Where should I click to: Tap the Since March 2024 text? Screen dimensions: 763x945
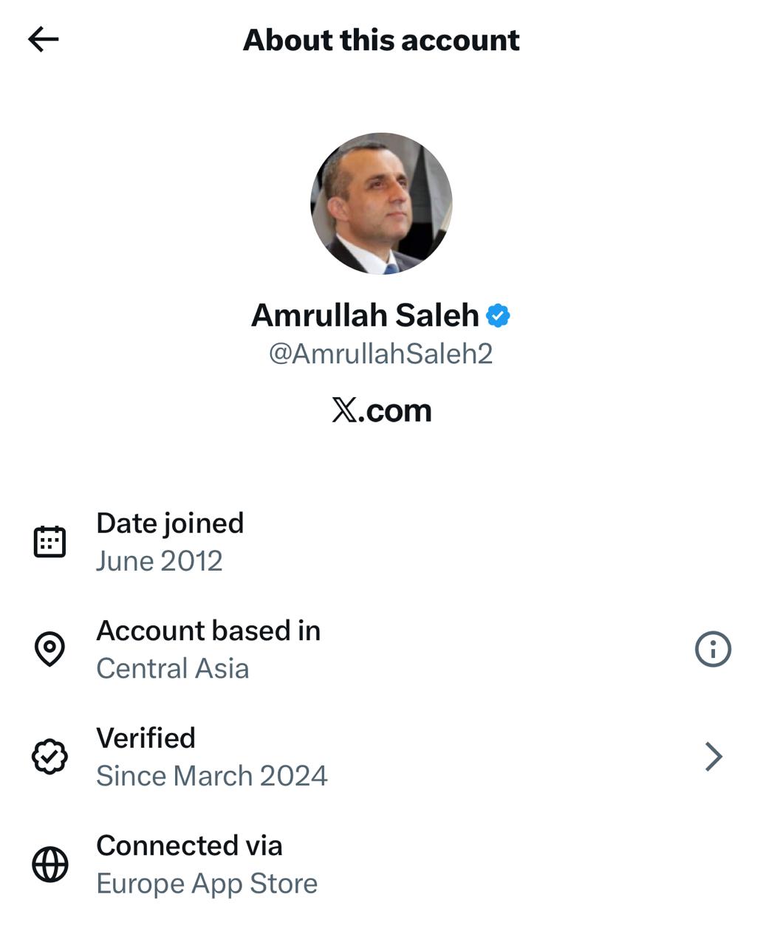(x=212, y=776)
